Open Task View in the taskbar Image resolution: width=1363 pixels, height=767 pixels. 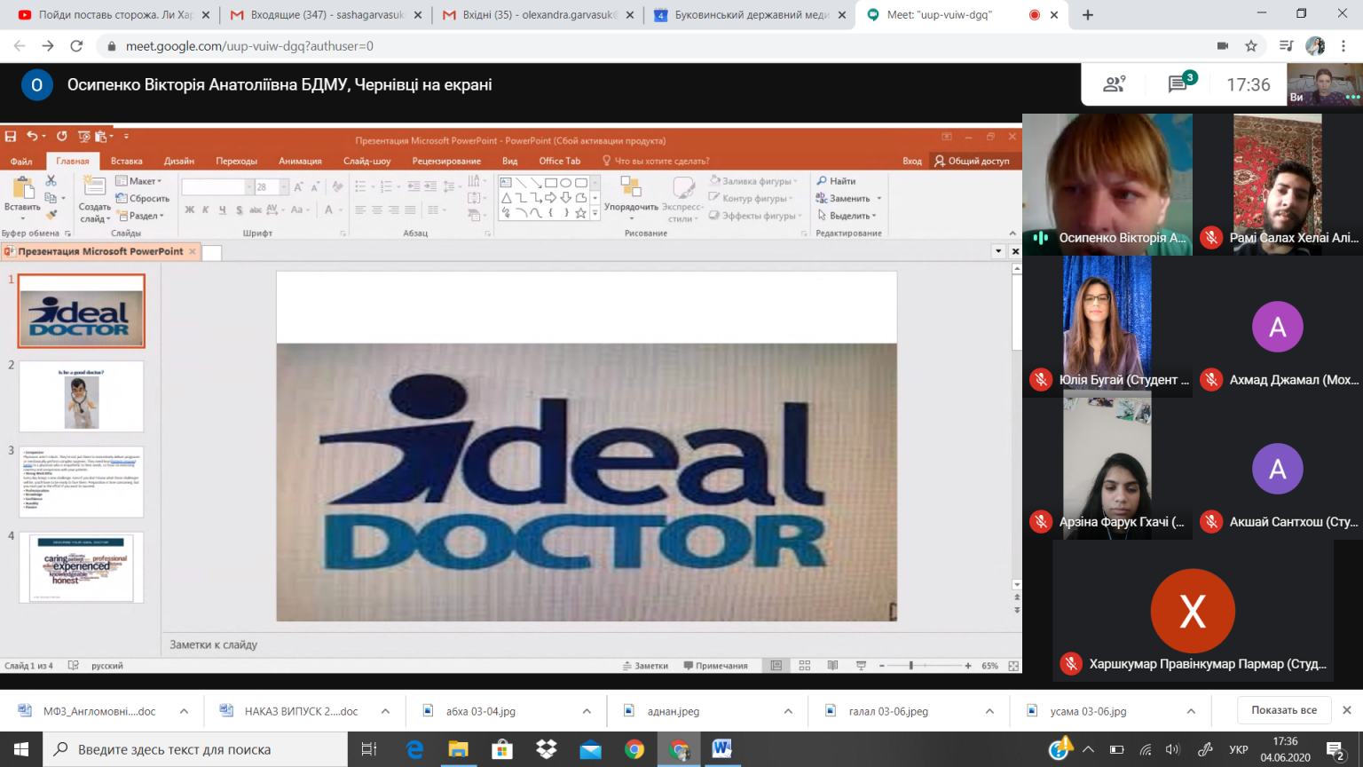(369, 749)
